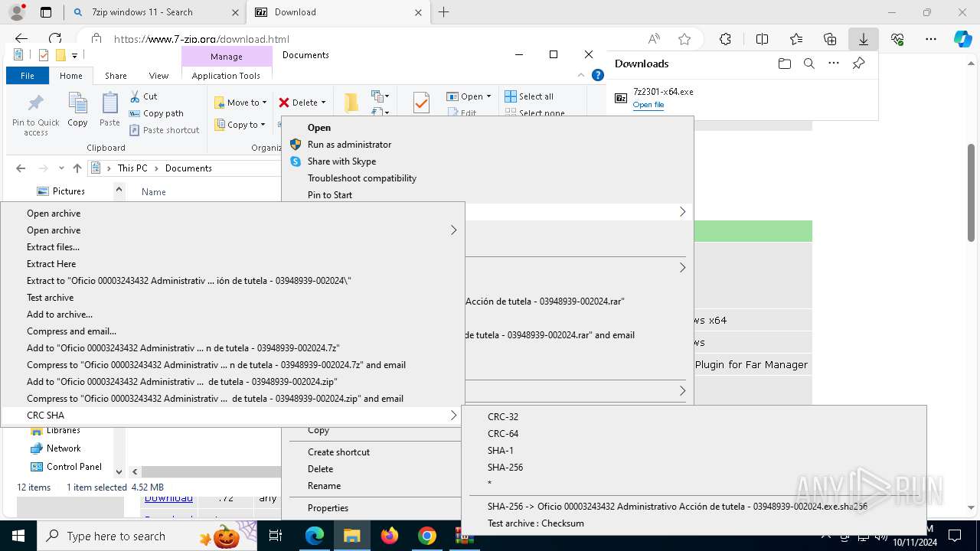Click Add to favorites star icon

pyautogui.click(x=684, y=39)
